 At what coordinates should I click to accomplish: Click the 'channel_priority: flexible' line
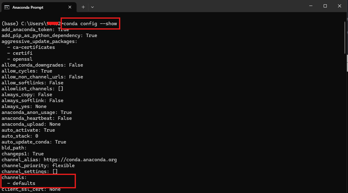(x=38, y=166)
